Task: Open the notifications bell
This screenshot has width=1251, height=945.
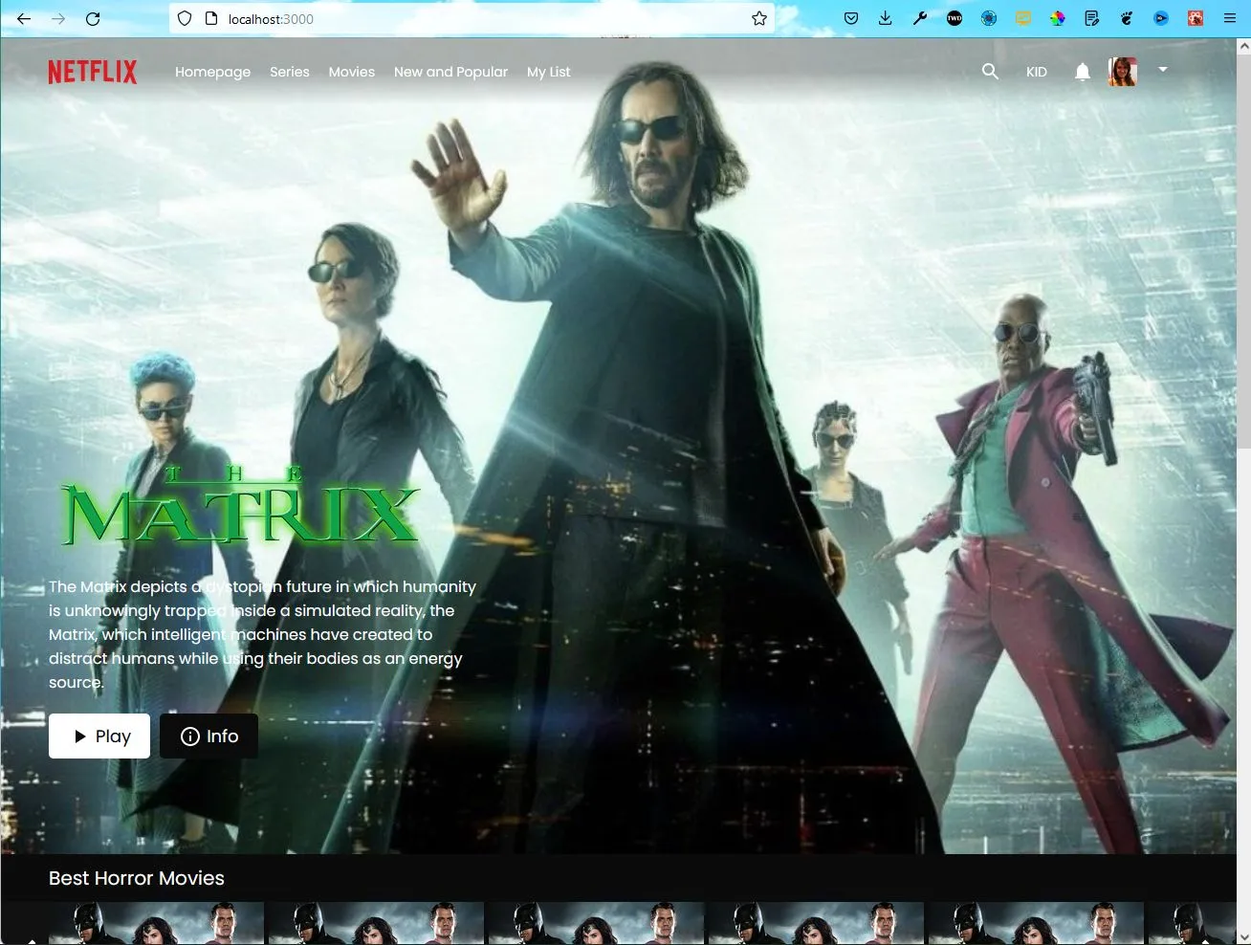Action: (x=1082, y=72)
